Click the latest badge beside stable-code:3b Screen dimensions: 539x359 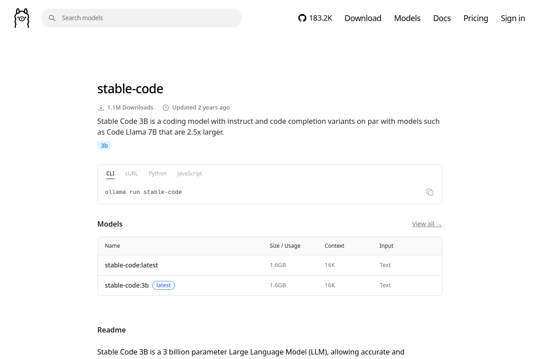163,285
